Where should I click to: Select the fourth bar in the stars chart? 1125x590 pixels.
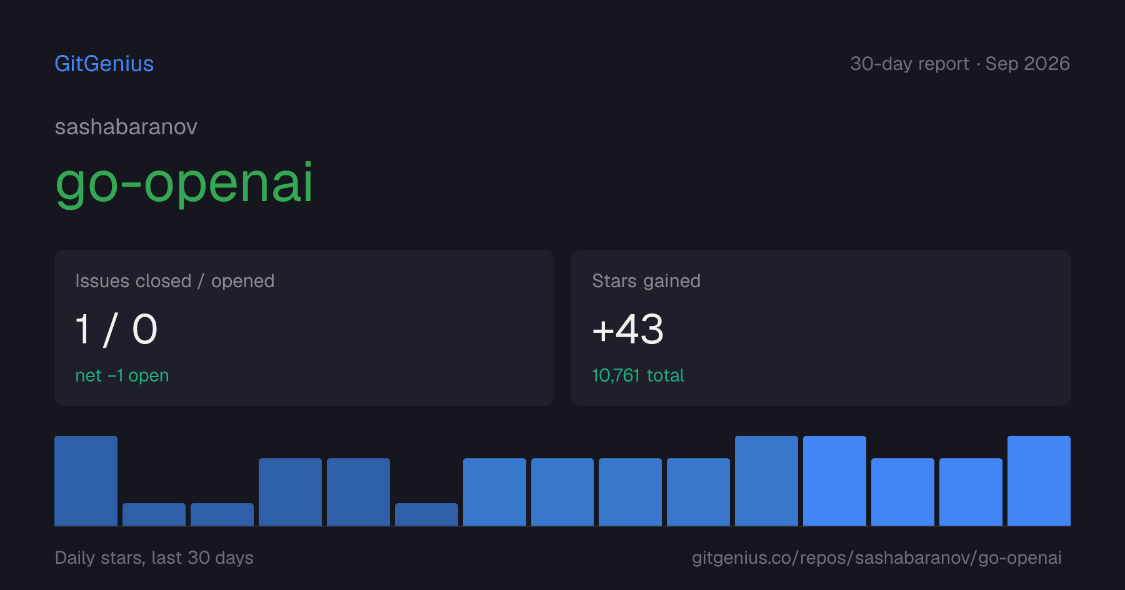(290, 492)
